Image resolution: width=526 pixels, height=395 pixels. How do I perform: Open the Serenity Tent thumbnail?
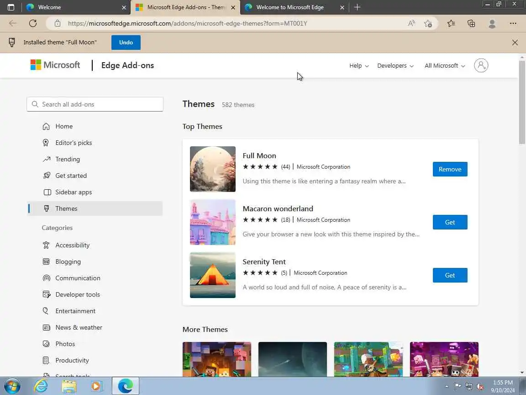pyautogui.click(x=213, y=275)
